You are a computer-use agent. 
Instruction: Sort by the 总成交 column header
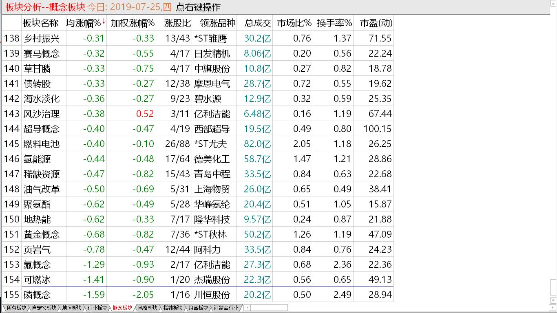point(258,23)
